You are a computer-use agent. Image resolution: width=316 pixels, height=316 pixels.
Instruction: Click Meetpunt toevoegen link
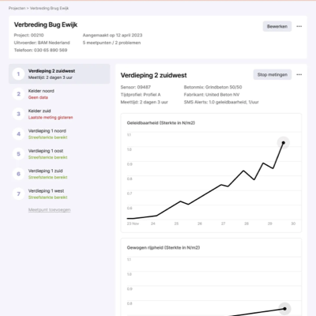49,209
